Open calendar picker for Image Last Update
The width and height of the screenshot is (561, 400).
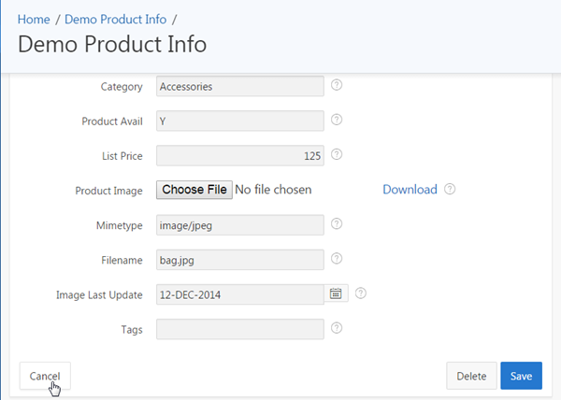(336, 293)
